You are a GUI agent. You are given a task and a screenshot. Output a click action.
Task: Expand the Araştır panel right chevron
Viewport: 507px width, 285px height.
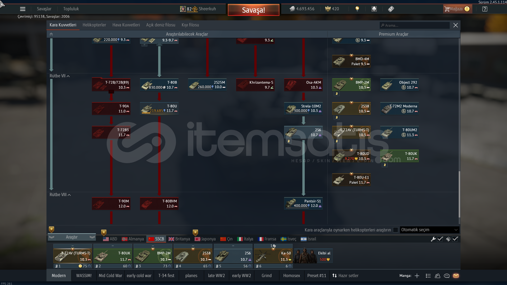click(x=92, y=237)
